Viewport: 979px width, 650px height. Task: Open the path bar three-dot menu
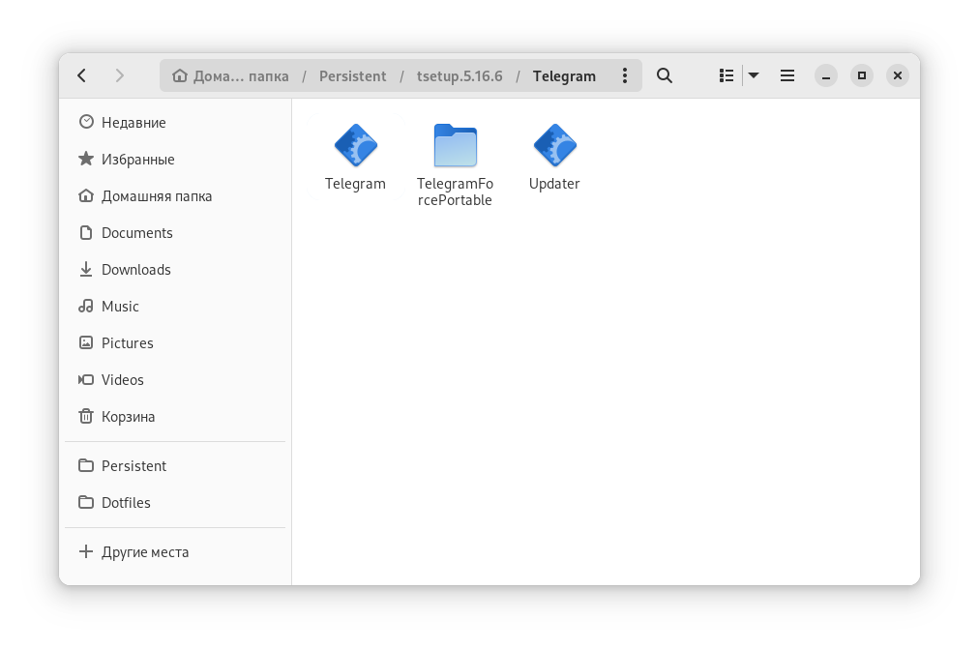(625, 75)
